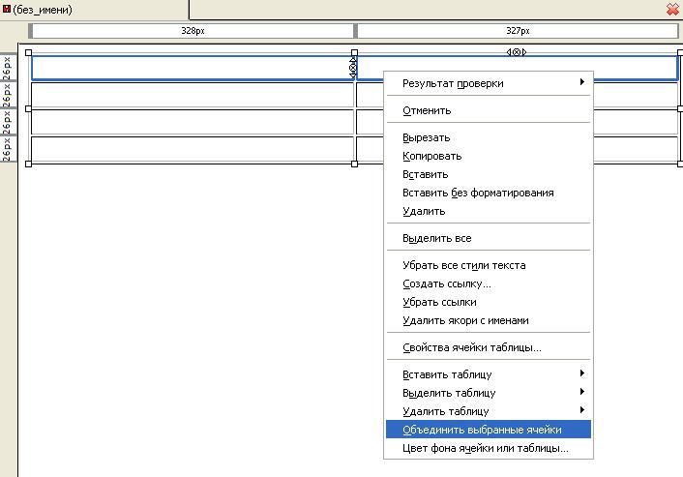This screenshot has height=477, width=683.
Task: Expand Вставить таблицу submenu
Action: 489,374
